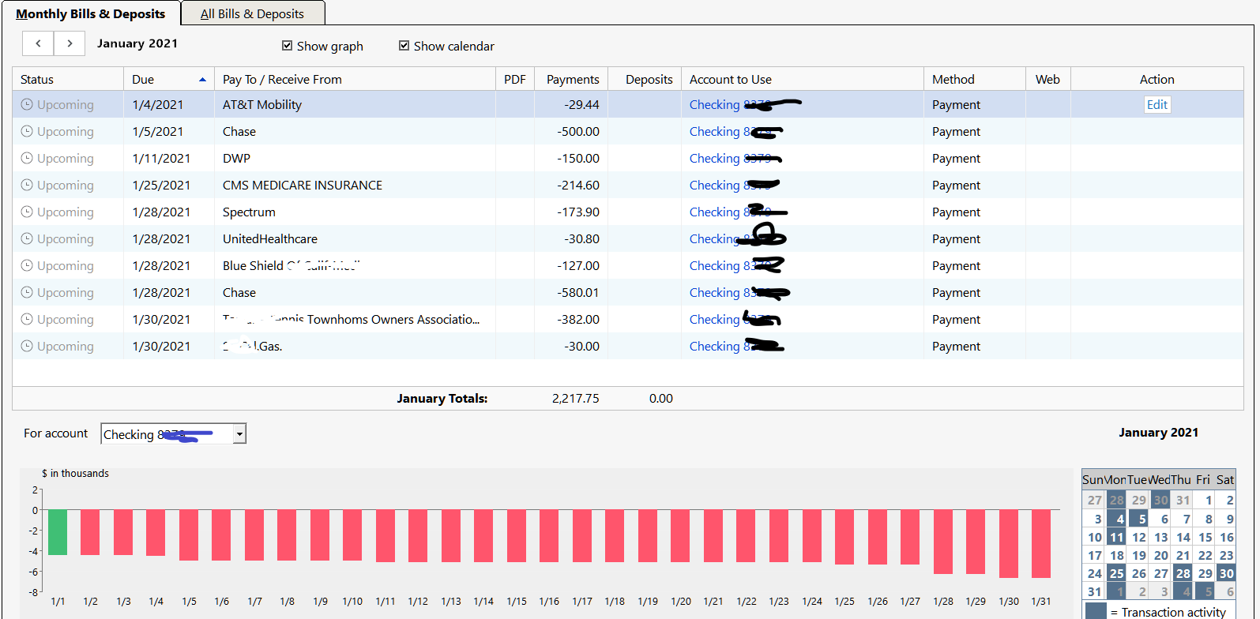Select the 1/28 bar in balance graph
This screenshot has width=1260, height=619.
pos(943,542)
